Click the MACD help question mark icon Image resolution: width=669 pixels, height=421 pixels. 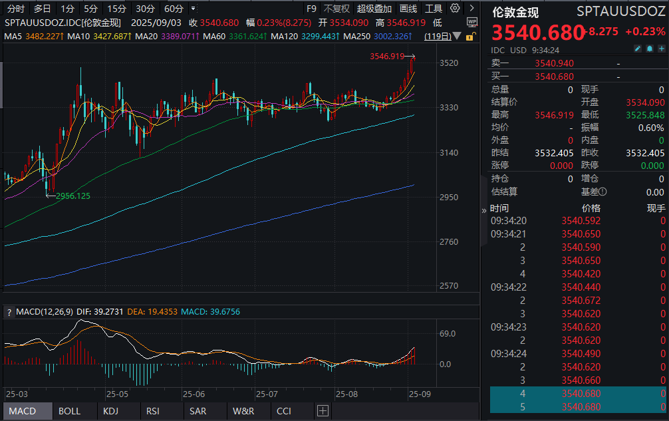[x=9, y=311]
